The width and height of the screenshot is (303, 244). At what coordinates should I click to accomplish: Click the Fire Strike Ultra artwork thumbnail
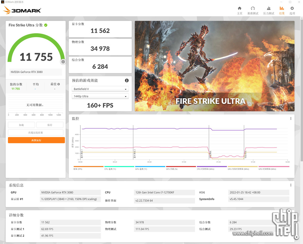(x=215, y=66)
